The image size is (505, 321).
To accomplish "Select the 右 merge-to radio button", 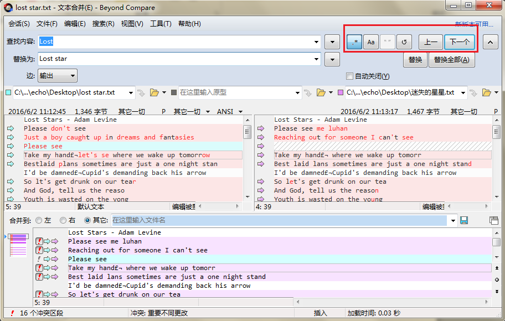I will 63,220.
